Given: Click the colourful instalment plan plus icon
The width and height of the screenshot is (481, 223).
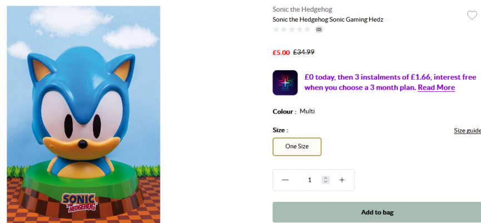Looking at the screenshot, I should 285,82.
